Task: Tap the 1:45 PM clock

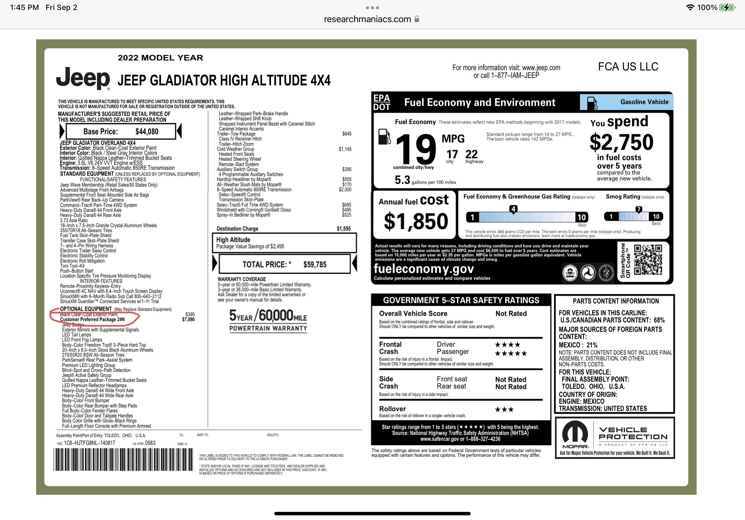Action: 24,7
